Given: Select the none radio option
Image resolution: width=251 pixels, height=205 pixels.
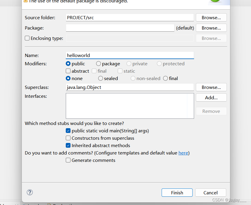Looking at the screenshot, I should 68,78.
